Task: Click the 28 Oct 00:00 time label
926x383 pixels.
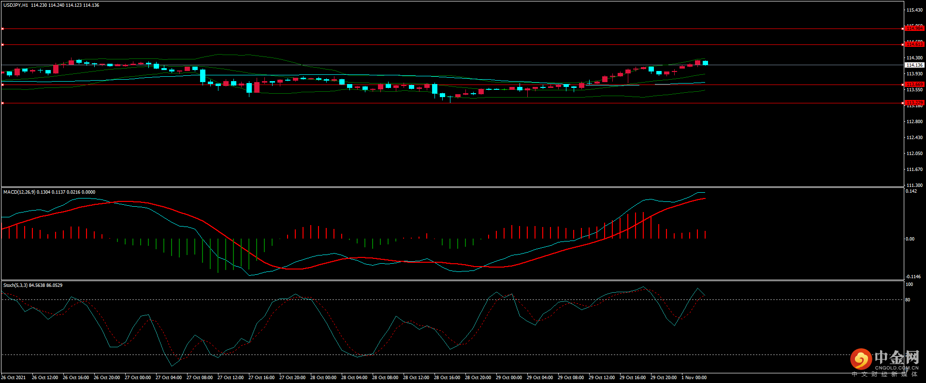Action: pyautogui.click(x=323, y=378)
